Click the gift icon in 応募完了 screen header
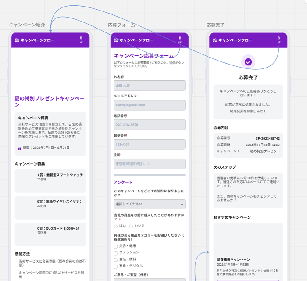Screen dimensions: 307x281 point(215,40)
